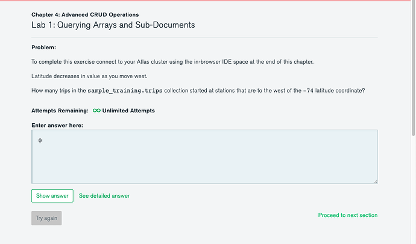The width and height of the screenshot is (416, 244).
Task: Click the Problem label
Action: click(x=44, y=47)
